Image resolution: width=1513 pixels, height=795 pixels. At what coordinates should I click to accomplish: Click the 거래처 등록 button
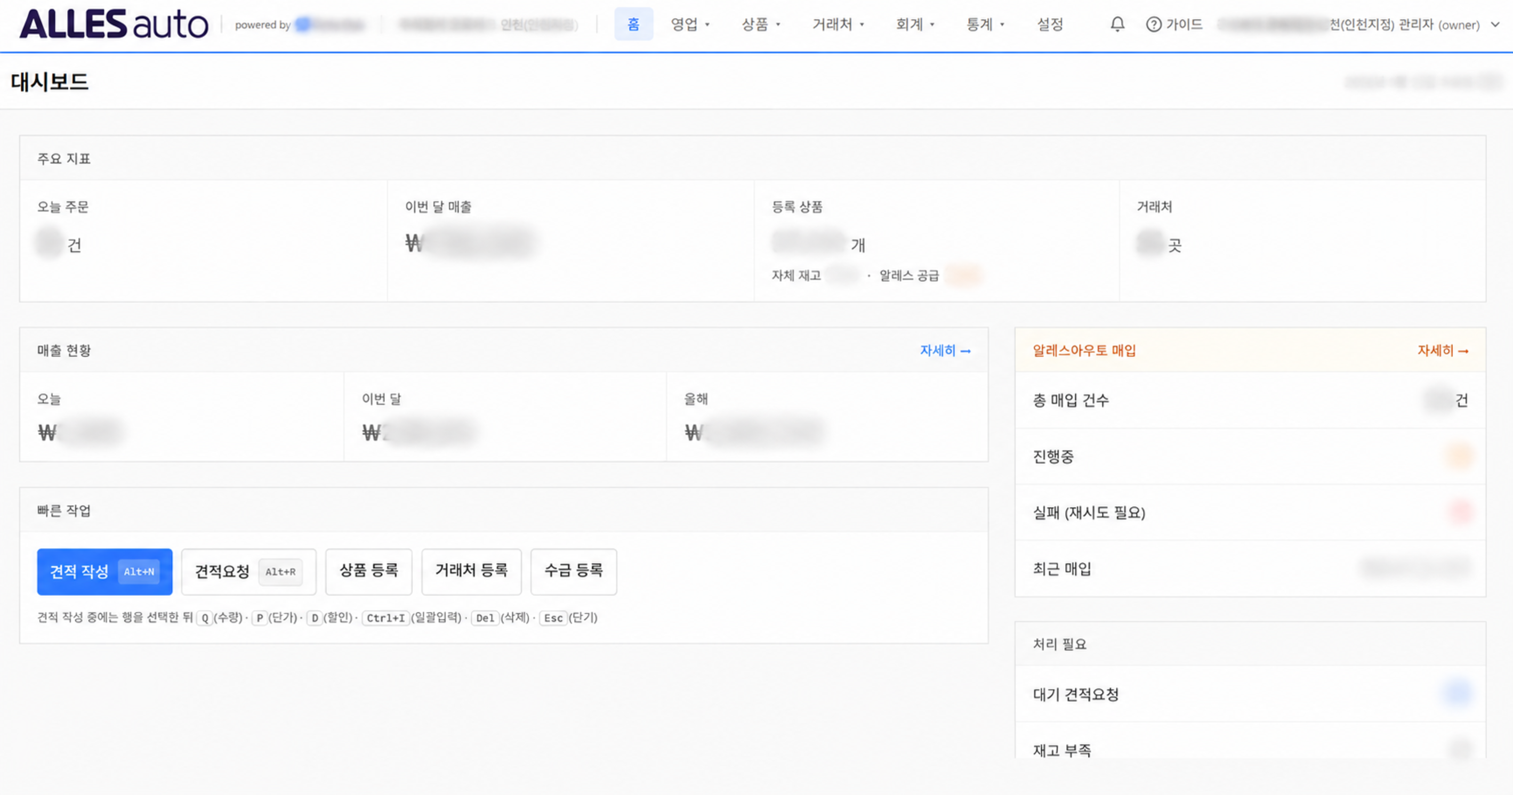click(x=471, y=571)
